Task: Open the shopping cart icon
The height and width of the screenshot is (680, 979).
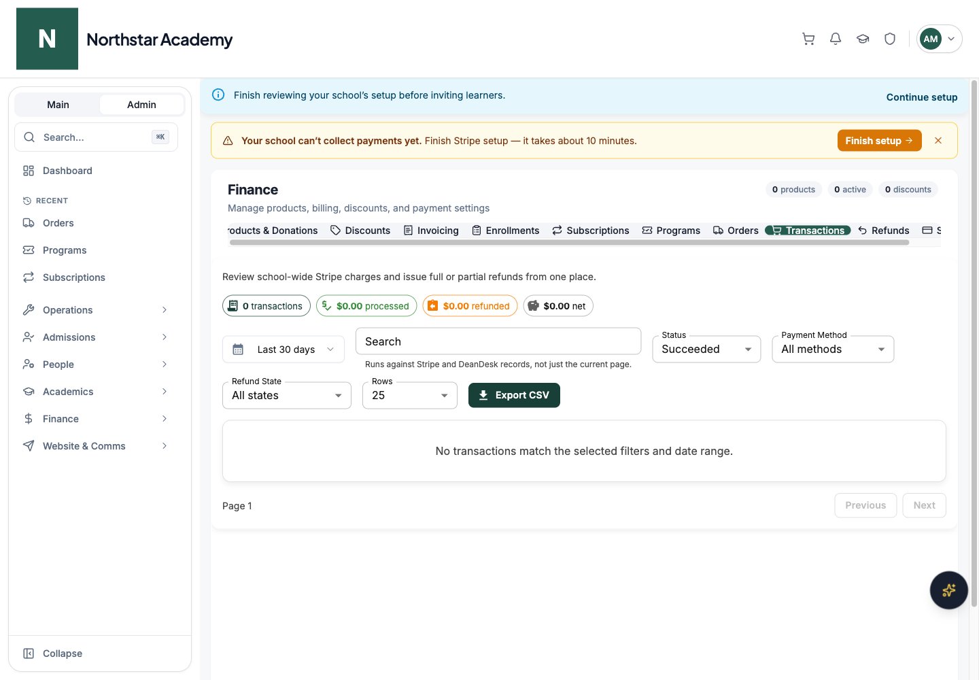Action: [x=808, y=39]
